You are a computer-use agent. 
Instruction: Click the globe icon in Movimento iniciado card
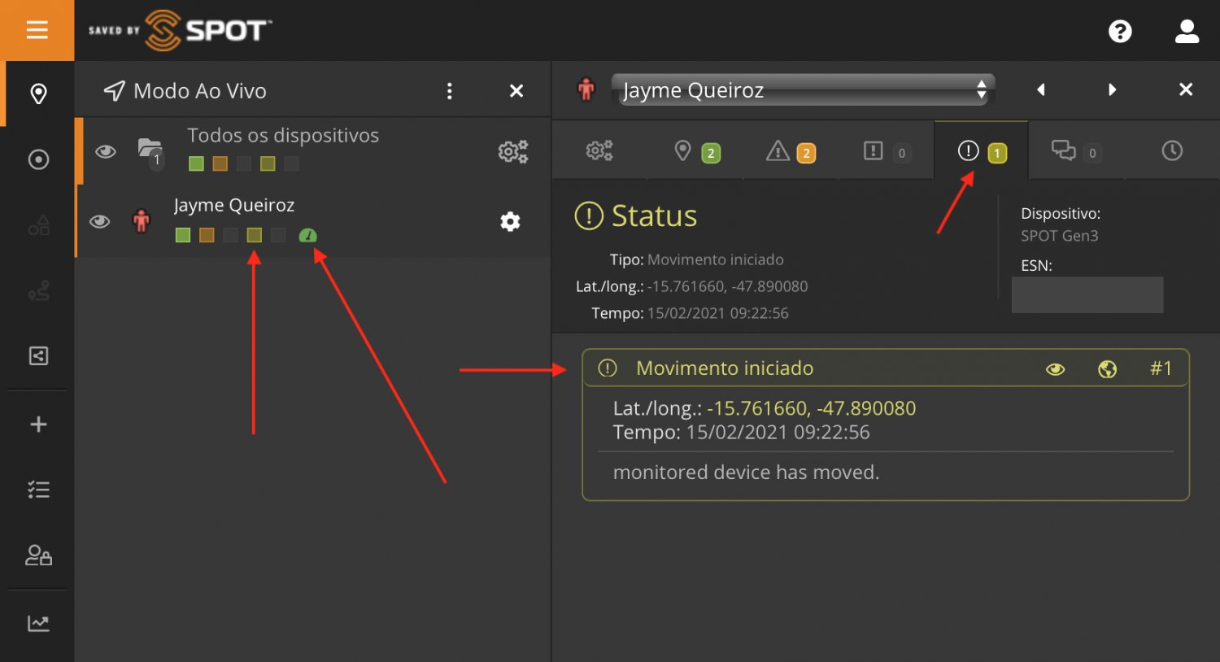(1107, 369)
